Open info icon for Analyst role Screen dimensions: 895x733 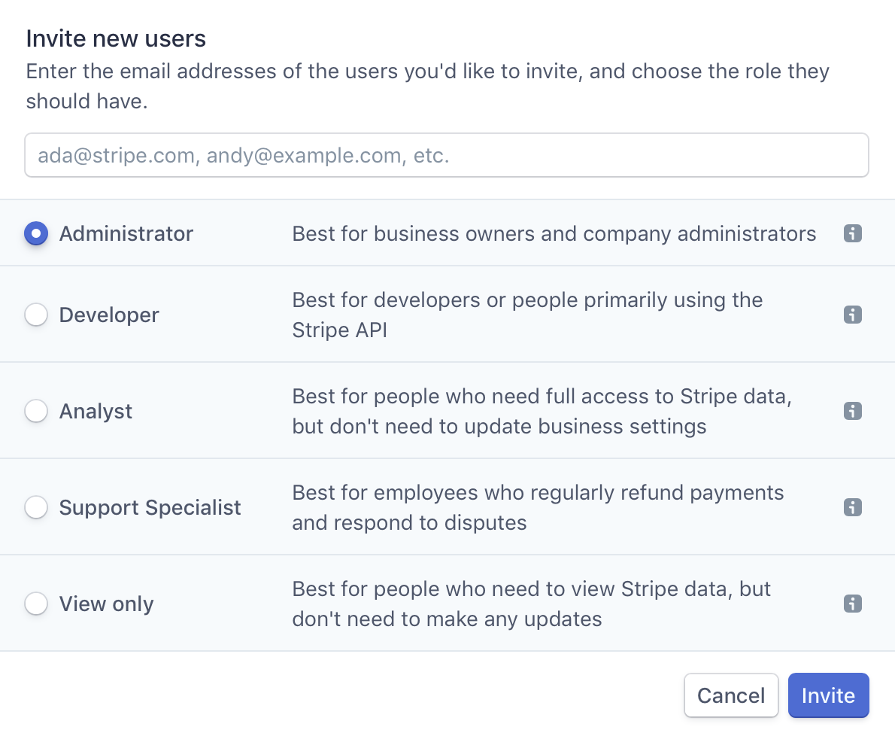[x=852, y=411]
